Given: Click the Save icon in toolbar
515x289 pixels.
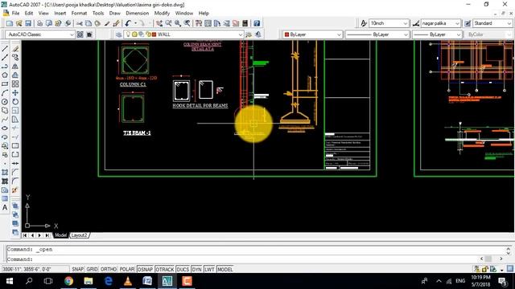Looking at the screenshot, I should [x=28, y=23].
